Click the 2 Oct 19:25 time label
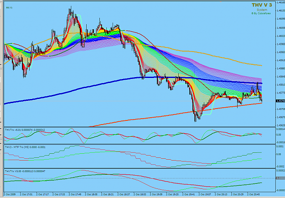285x198 pixels. 172,194
